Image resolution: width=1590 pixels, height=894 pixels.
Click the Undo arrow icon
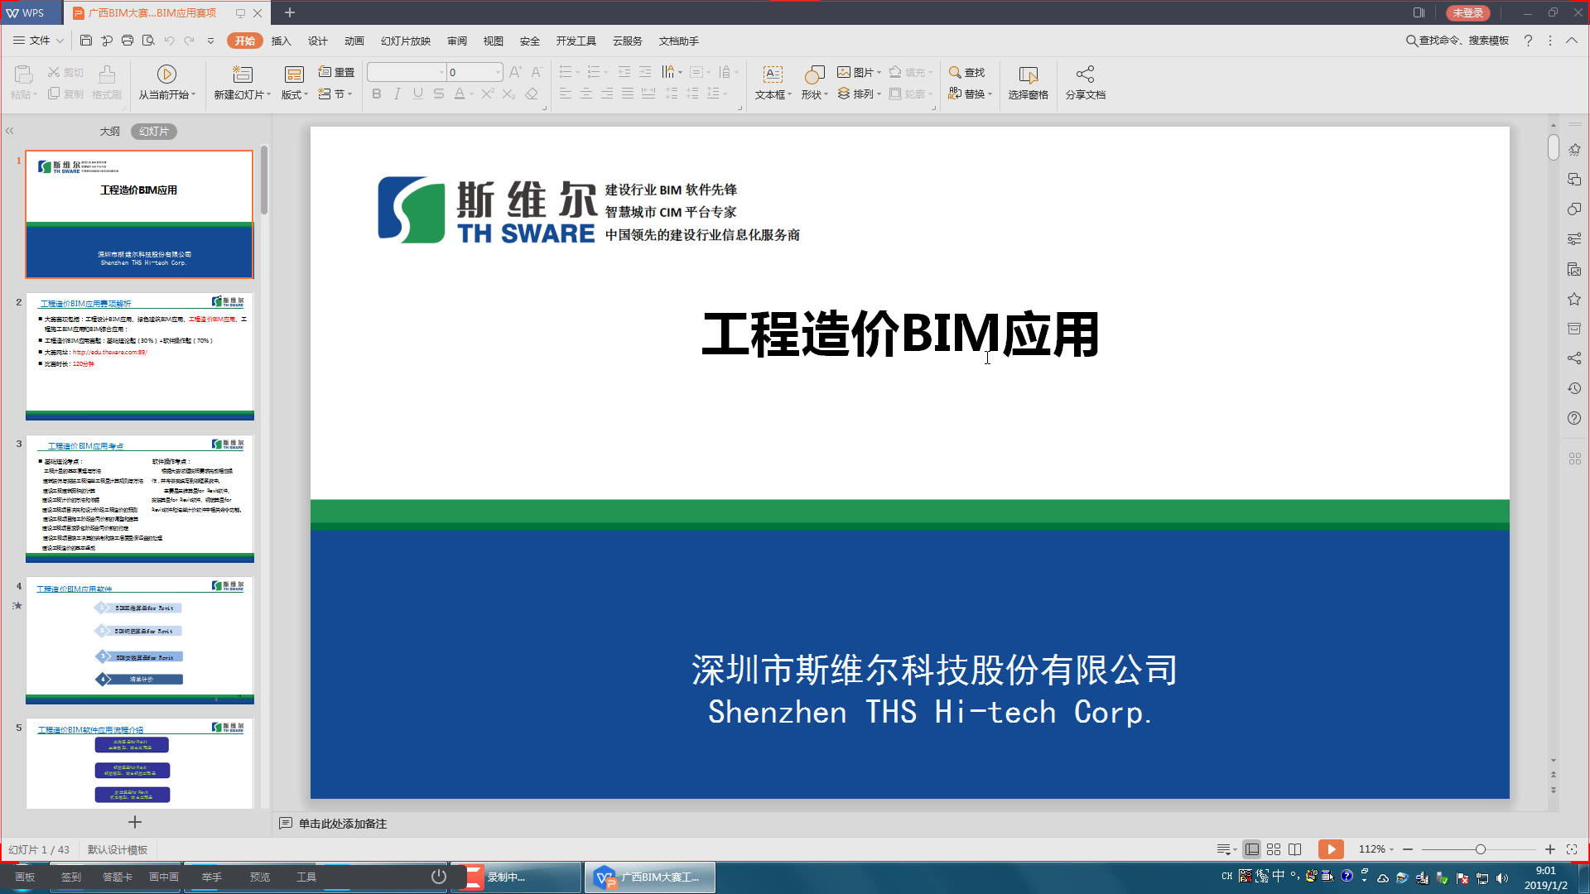click(x=169, y=41)
